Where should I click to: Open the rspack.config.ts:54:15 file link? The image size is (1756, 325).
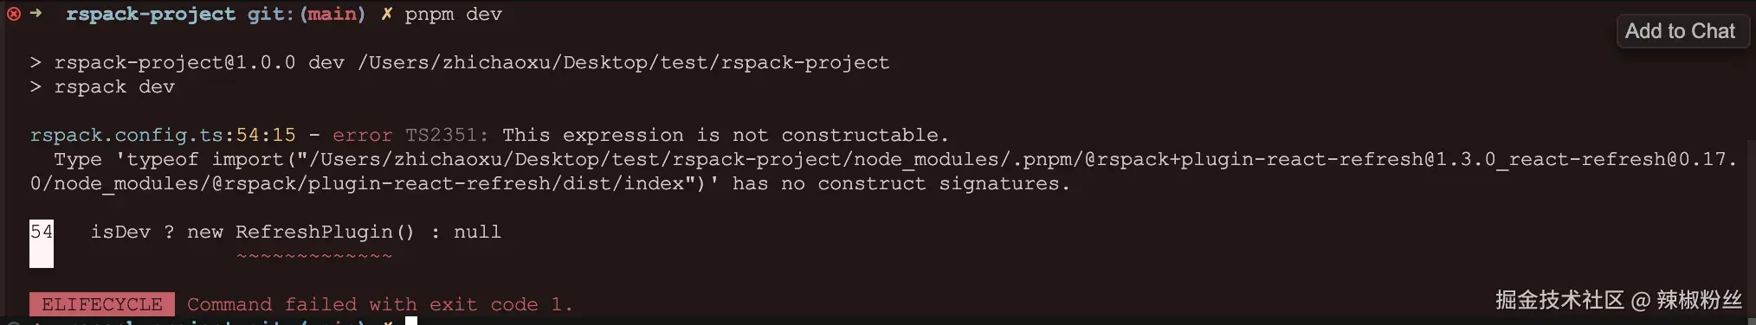tap(163, 136)
